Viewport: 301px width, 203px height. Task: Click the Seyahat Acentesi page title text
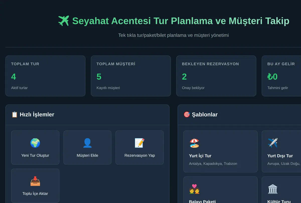181,21
